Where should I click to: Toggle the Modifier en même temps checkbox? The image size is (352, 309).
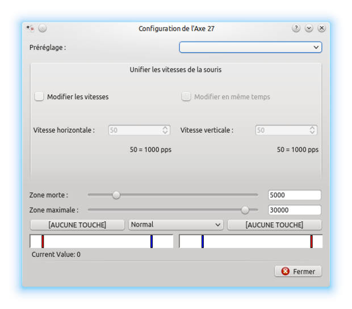point(186,97)
